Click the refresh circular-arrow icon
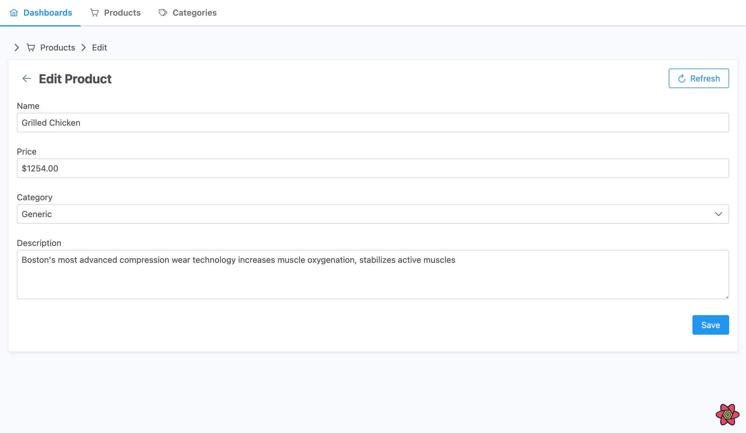Screen dimensions: 746x433 682,78
